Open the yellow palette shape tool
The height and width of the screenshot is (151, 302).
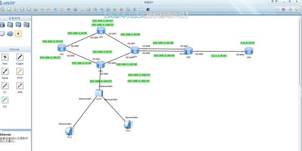(x=88, y=9)
